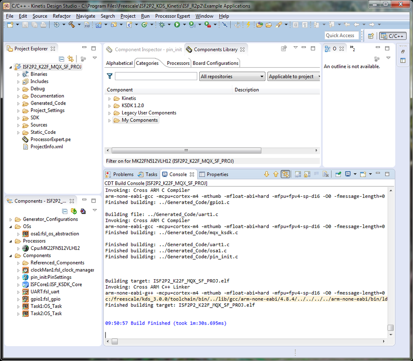Click the New C/C++ Project icon
The height and width of the screenshot is (361, 413).
click(99, 24)
